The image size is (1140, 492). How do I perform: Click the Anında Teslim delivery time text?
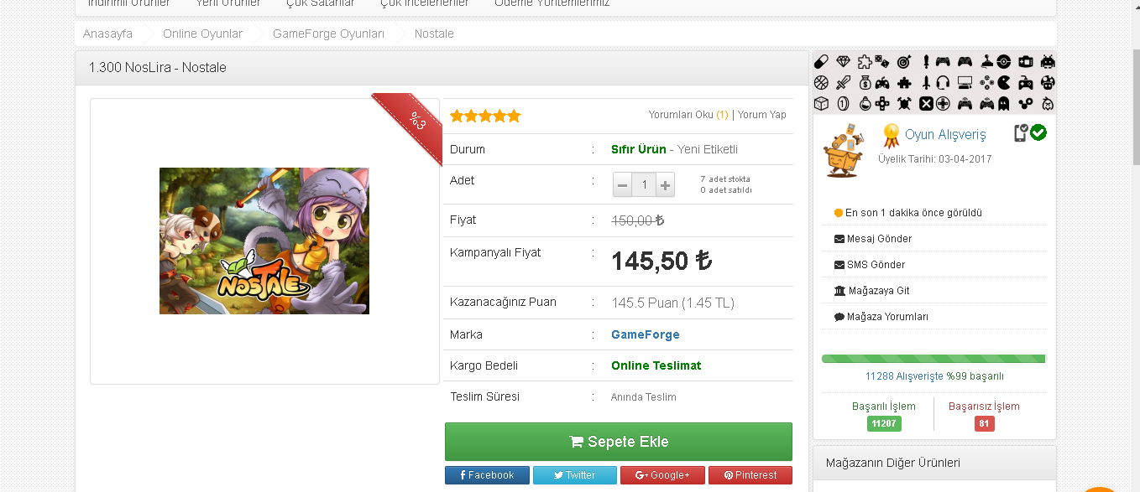click(644, 397)
